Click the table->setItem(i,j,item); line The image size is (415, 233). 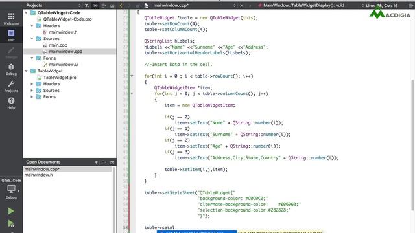(196, 170)
